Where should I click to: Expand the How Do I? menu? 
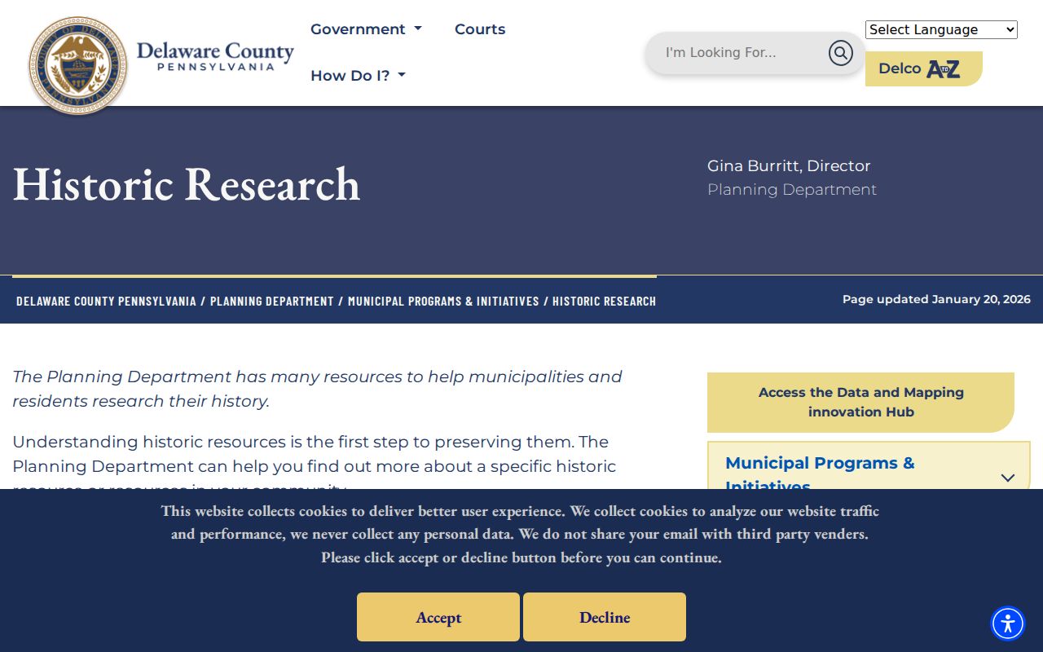358,76
